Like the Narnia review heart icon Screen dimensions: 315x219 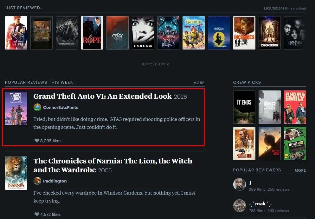(37, 214)
